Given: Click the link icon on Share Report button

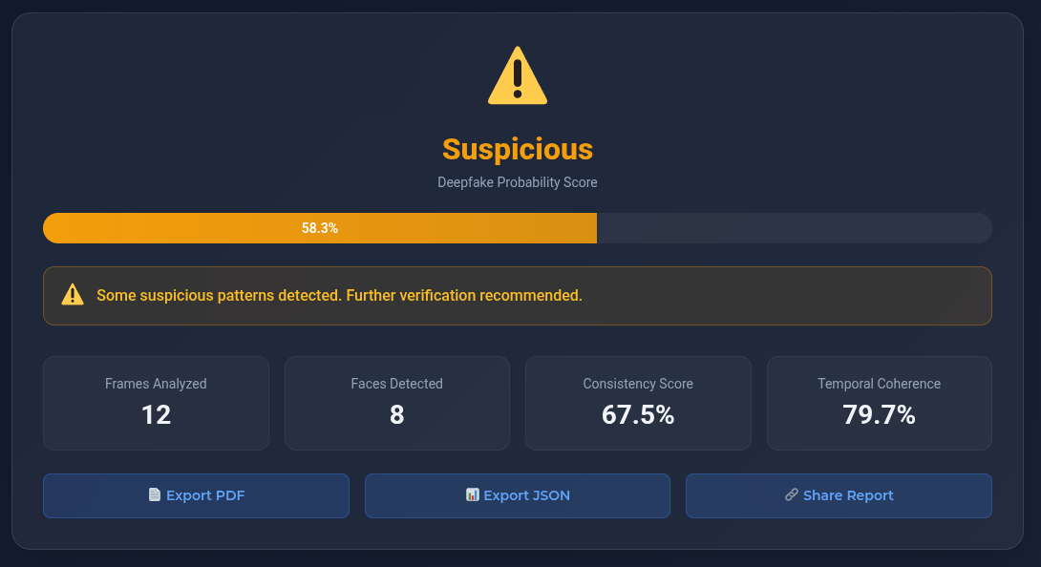Looking at the screenshot, I should pyautogui.click(x=791, y=494).
